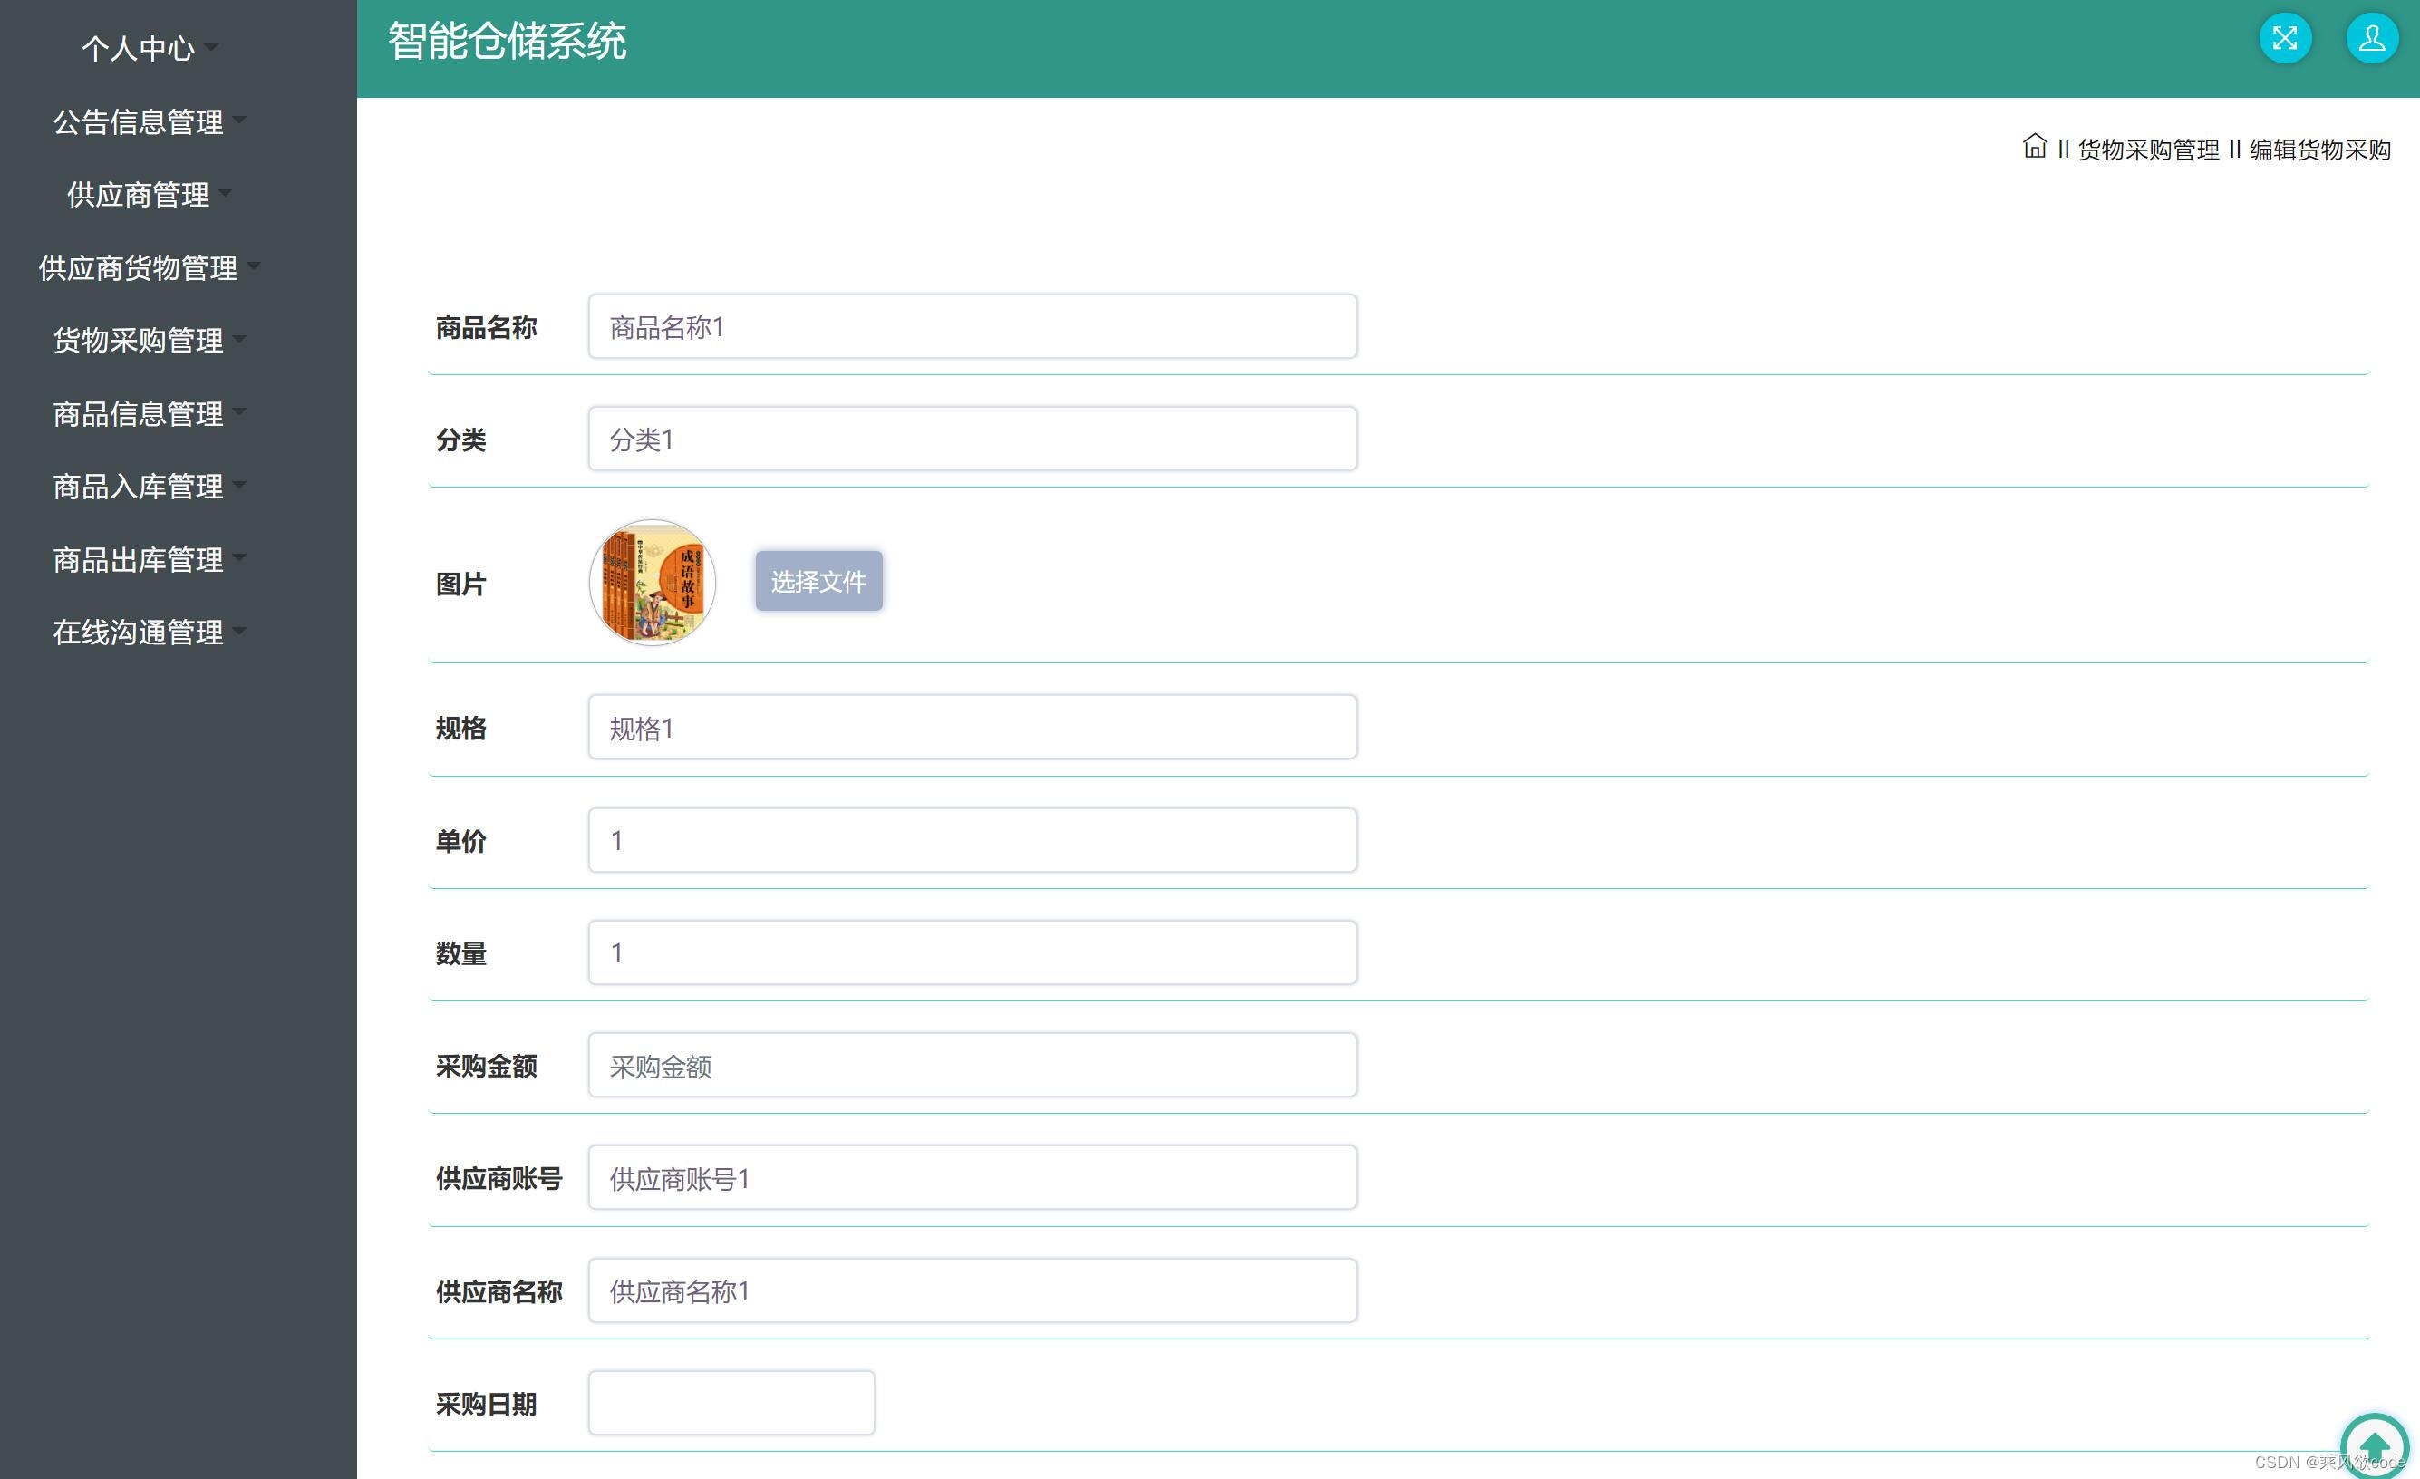Screen dimensions: 2420x1479
Task: Focus the 商品名称 input field
Action: pyautogui.click(x=972, y=327)
